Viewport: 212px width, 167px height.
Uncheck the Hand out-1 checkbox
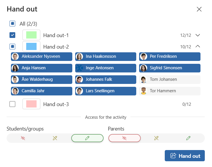click(x=12, y=35)
